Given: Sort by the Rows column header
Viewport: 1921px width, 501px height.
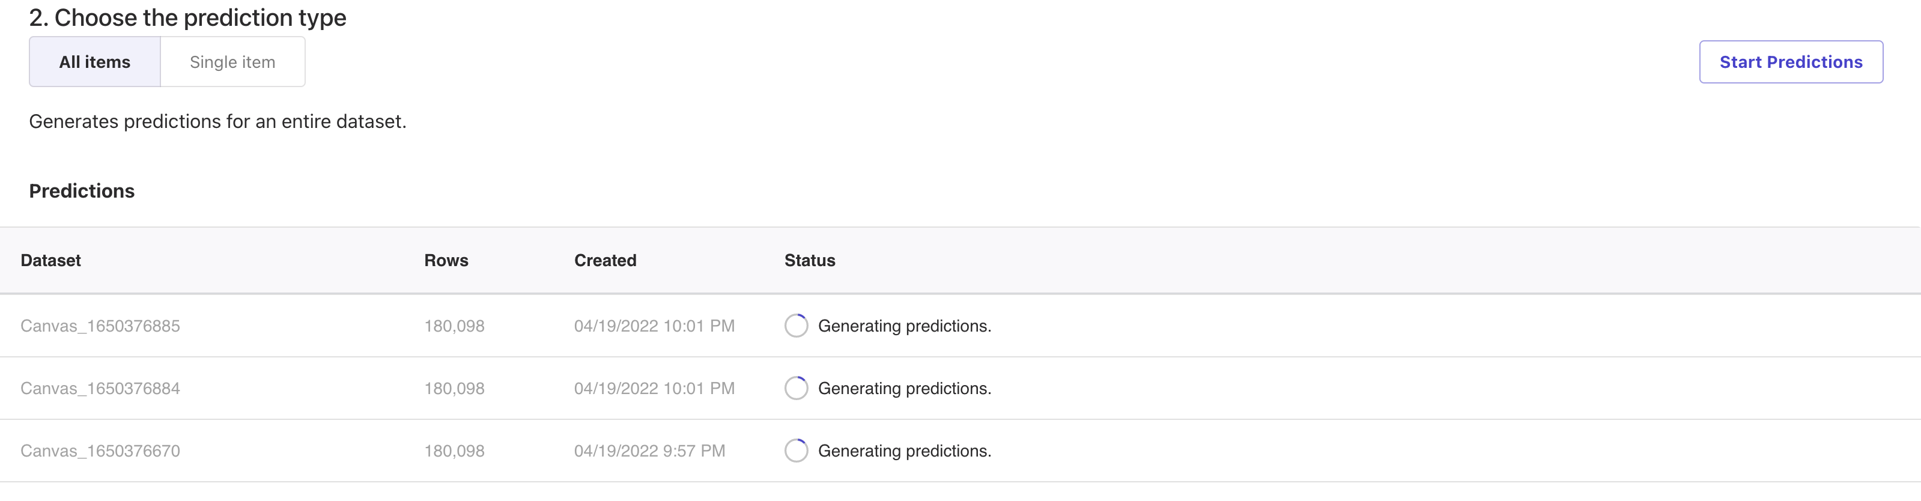Looking at the screenshot, I should (x=446, y=260).
